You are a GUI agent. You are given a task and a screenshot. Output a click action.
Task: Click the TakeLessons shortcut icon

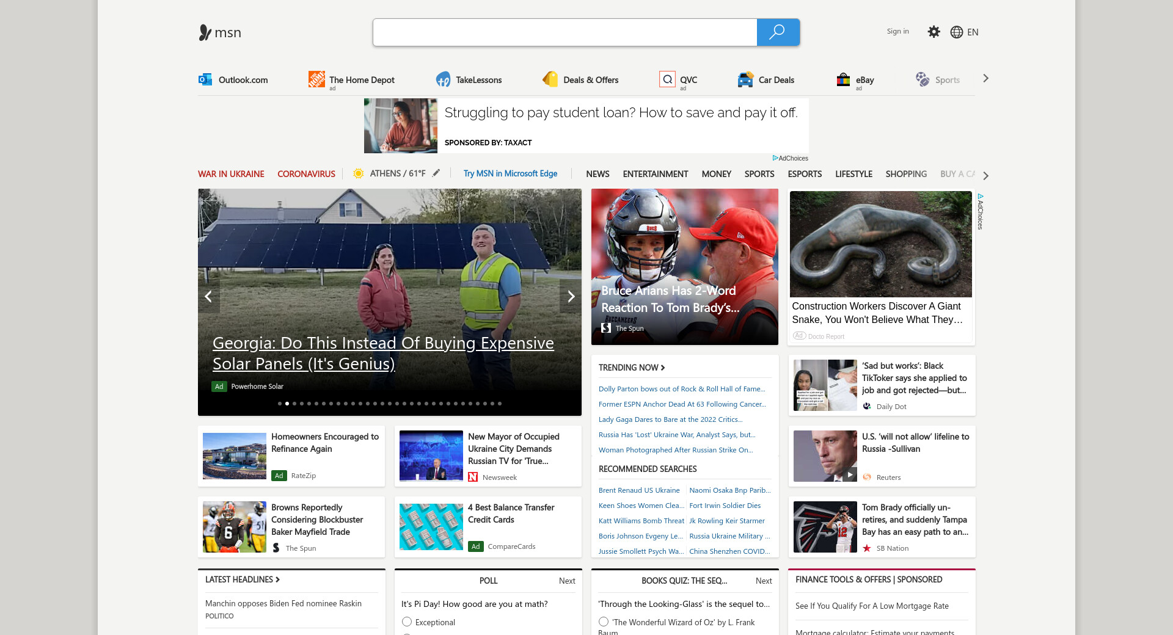click(x=443, y=79)
